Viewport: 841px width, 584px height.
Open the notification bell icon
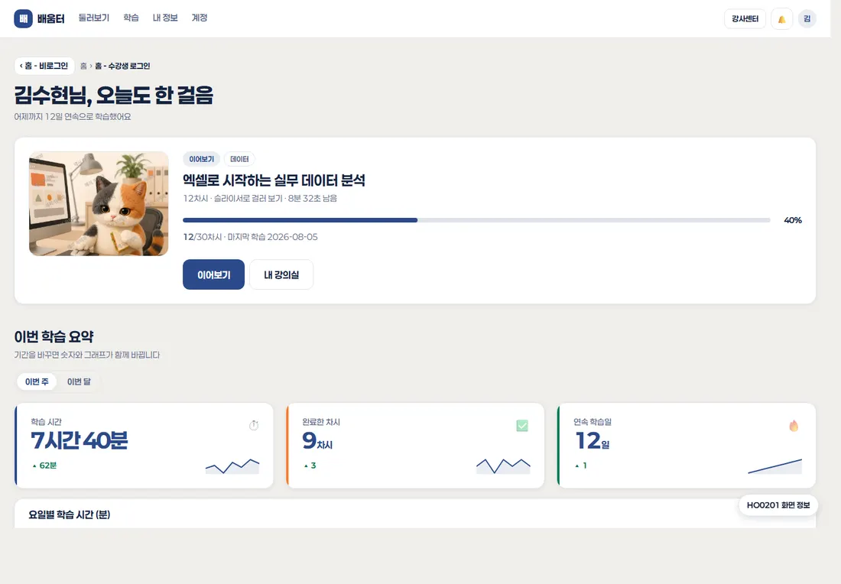(x=781, y=19)
